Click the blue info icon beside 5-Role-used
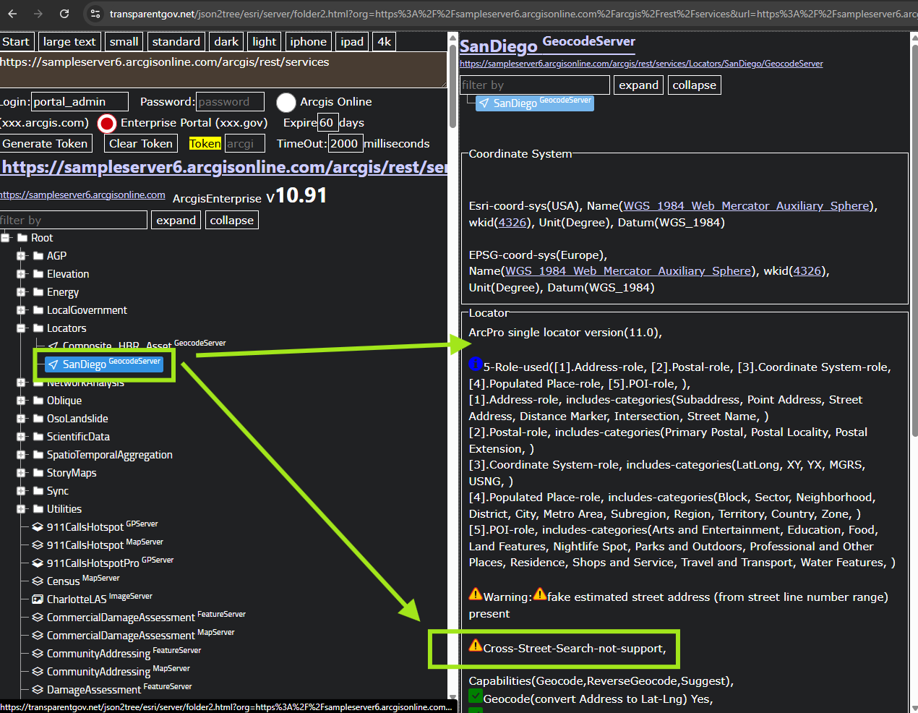 click(475, 364)
